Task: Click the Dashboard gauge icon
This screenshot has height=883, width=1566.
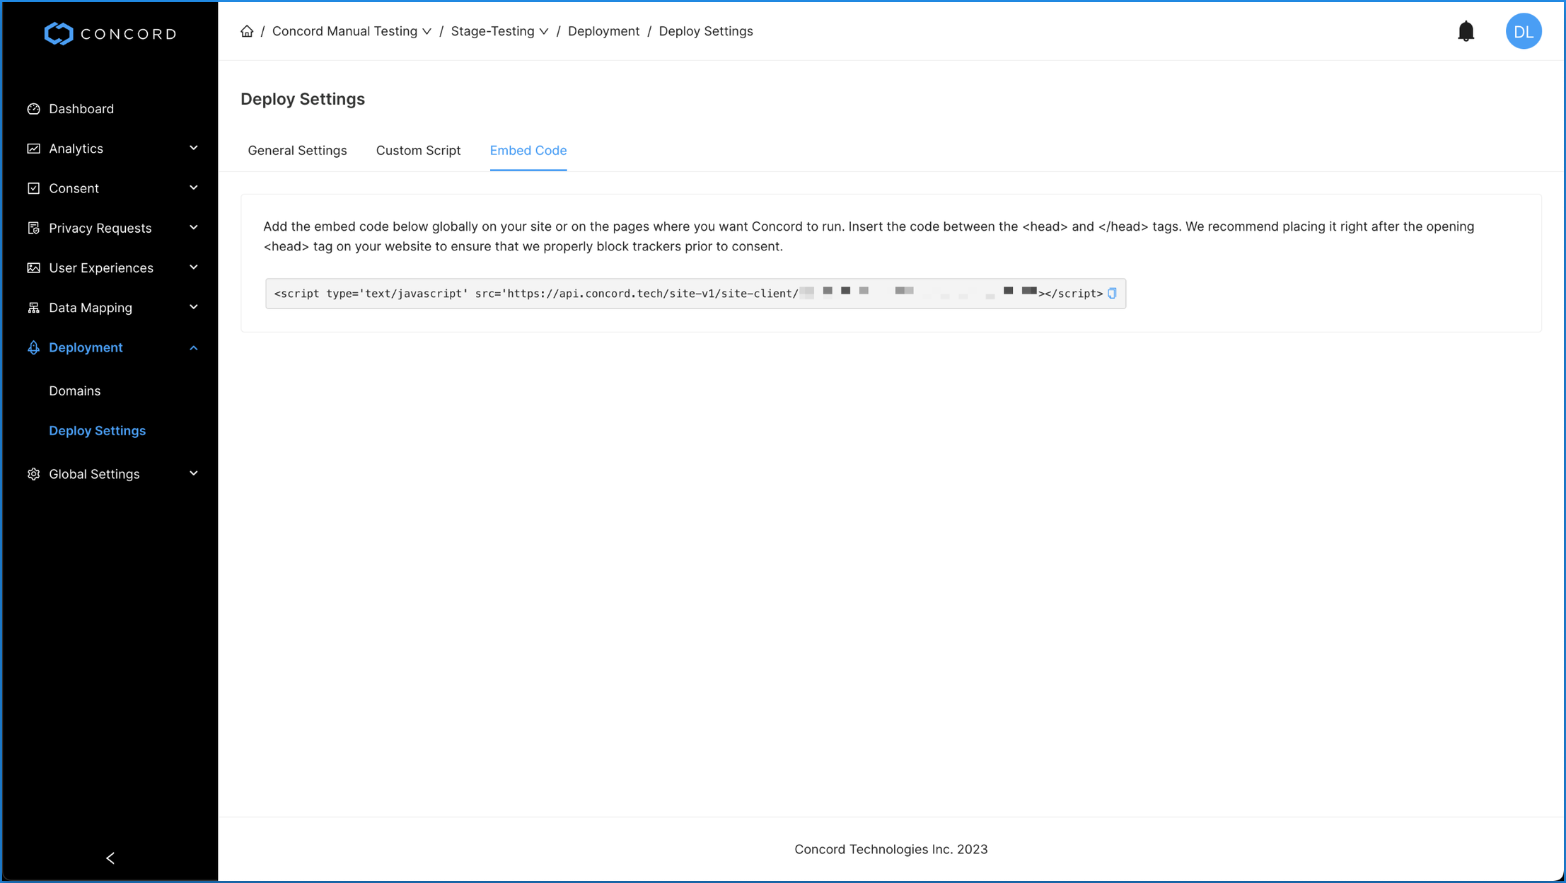Action: [x=33, y=109]
